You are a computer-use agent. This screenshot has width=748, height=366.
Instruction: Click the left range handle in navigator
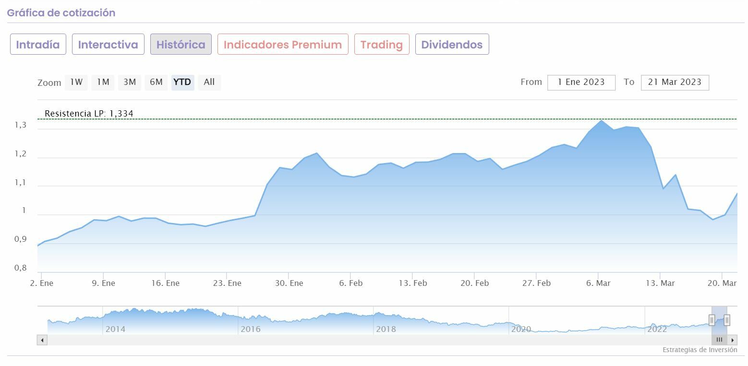(712, 320)
